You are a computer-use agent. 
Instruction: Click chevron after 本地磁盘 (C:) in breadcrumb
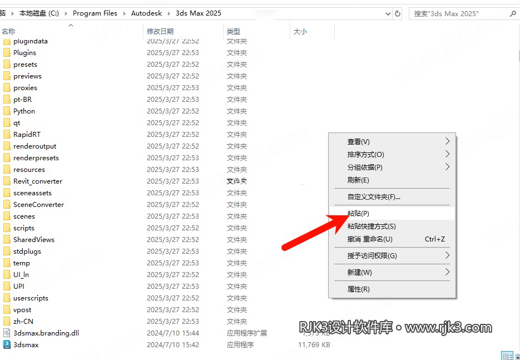[66, 13]
